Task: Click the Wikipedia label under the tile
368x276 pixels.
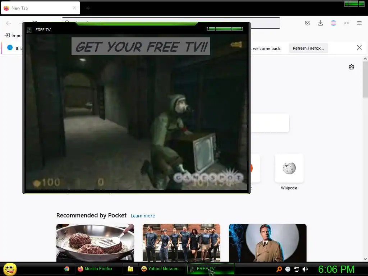Action: point(289,188)
